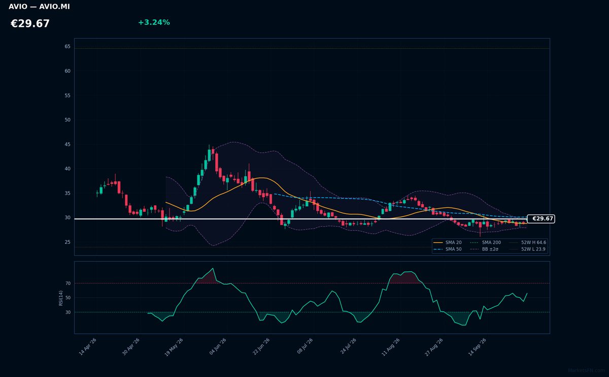Select the SMA 50 legend entry
The image size is (609, 377).
pos(448,249)
